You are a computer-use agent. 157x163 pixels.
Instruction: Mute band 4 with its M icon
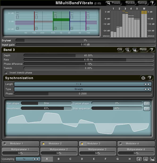tap(72, 14)
